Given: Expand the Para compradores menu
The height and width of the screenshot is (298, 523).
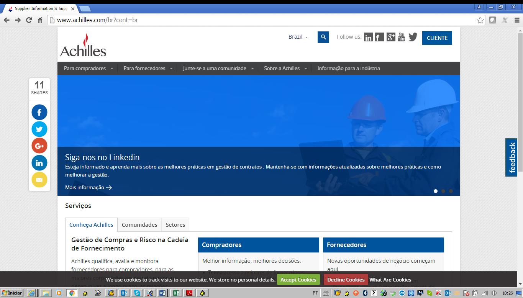Looking at the screenshot, I should click(89, 68).
